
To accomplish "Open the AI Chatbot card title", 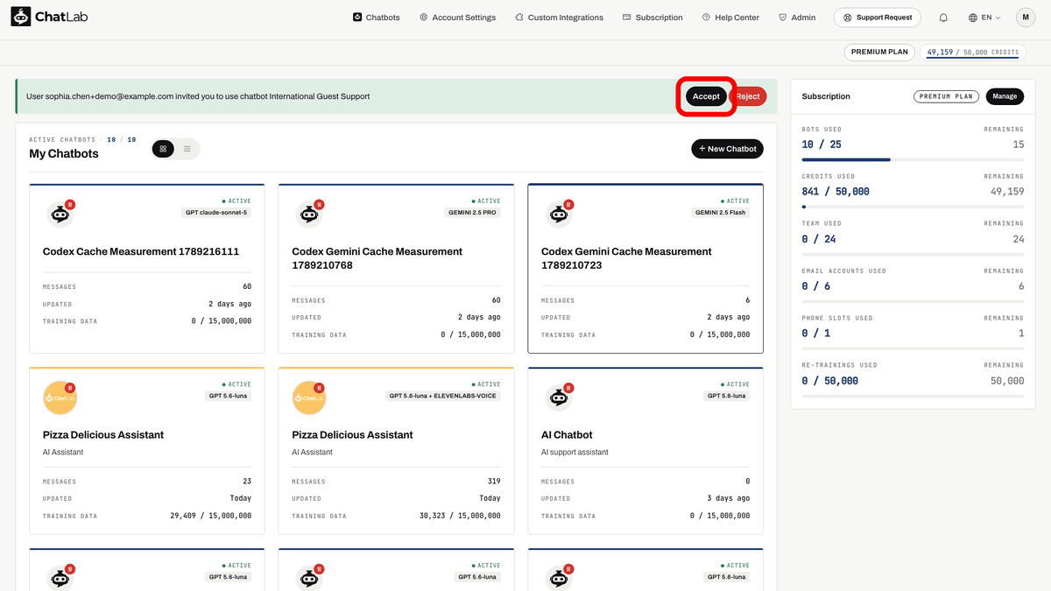I will pos(567,434).
